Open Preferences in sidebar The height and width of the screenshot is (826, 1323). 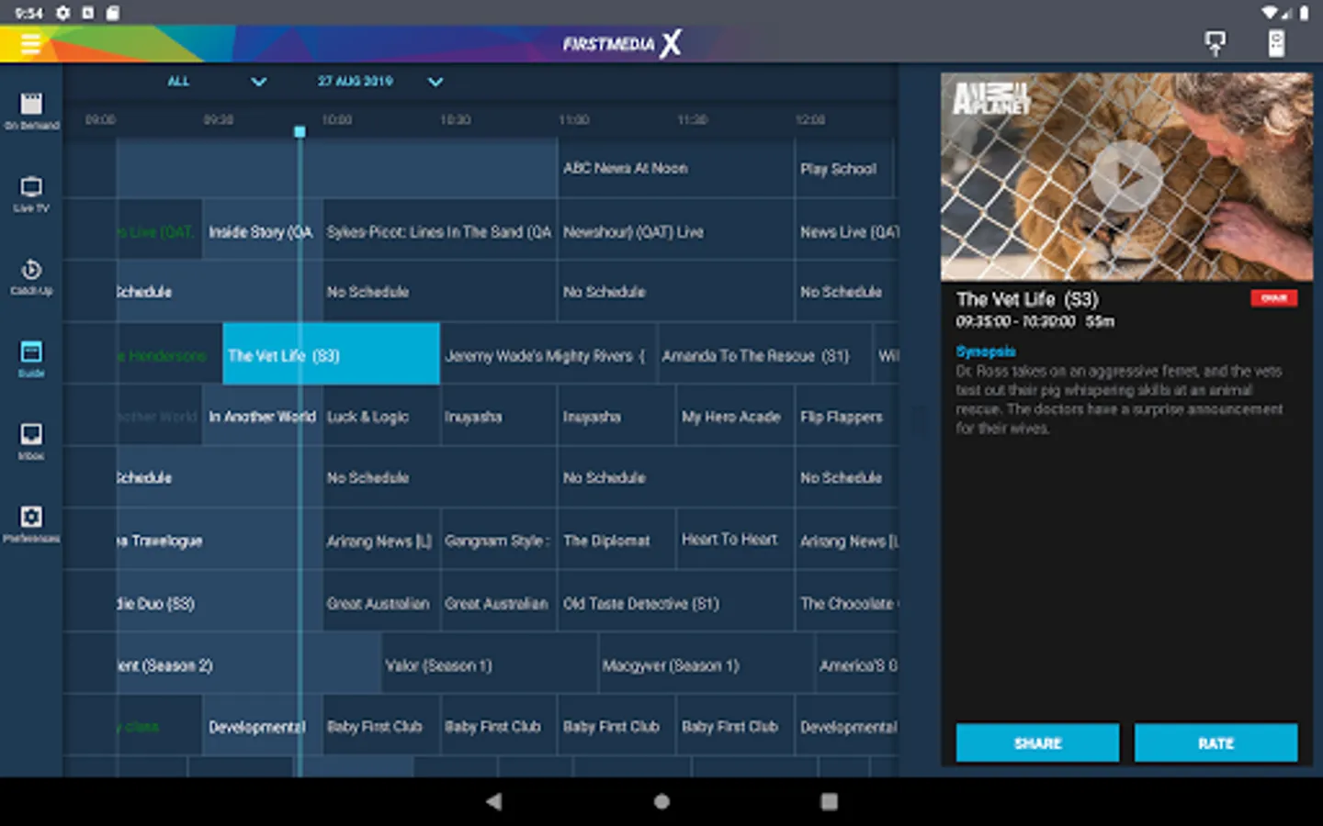tap(31, 525)
